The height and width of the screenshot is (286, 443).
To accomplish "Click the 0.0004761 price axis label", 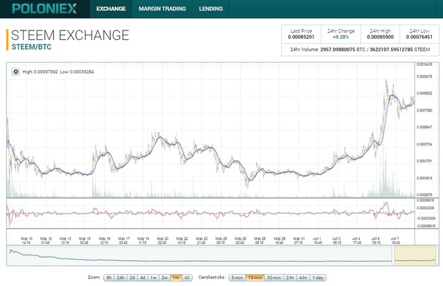I will [x=424, y=161].
